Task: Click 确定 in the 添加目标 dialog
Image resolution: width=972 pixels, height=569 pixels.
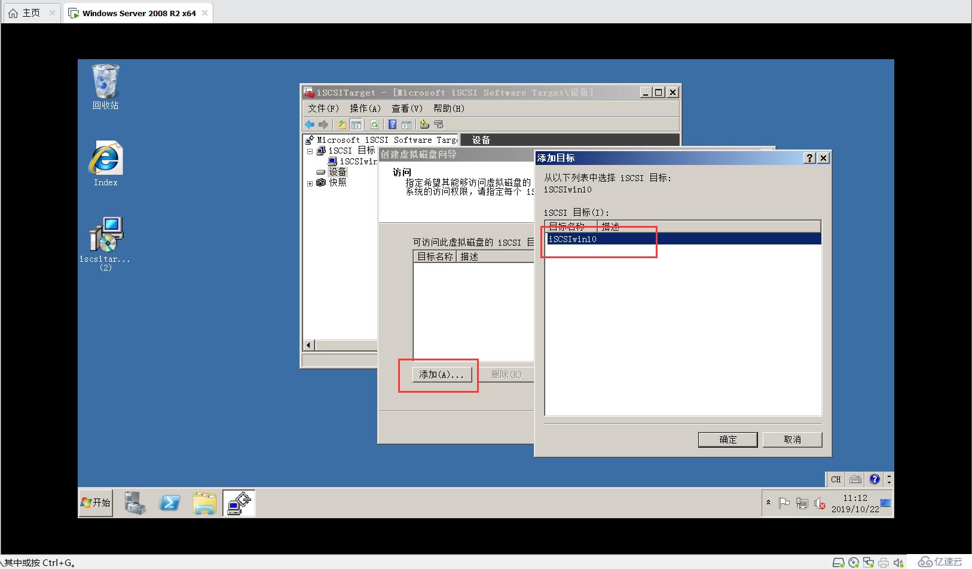Action: 728,439
